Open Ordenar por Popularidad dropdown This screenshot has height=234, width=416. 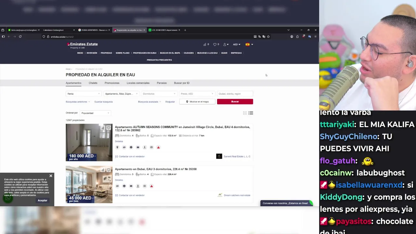pos(95,113)
